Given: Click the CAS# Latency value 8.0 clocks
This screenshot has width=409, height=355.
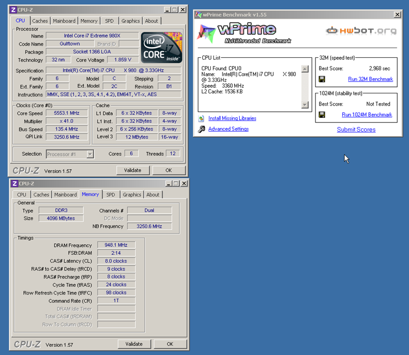Looking at the screenshot, I should [116, 261].
